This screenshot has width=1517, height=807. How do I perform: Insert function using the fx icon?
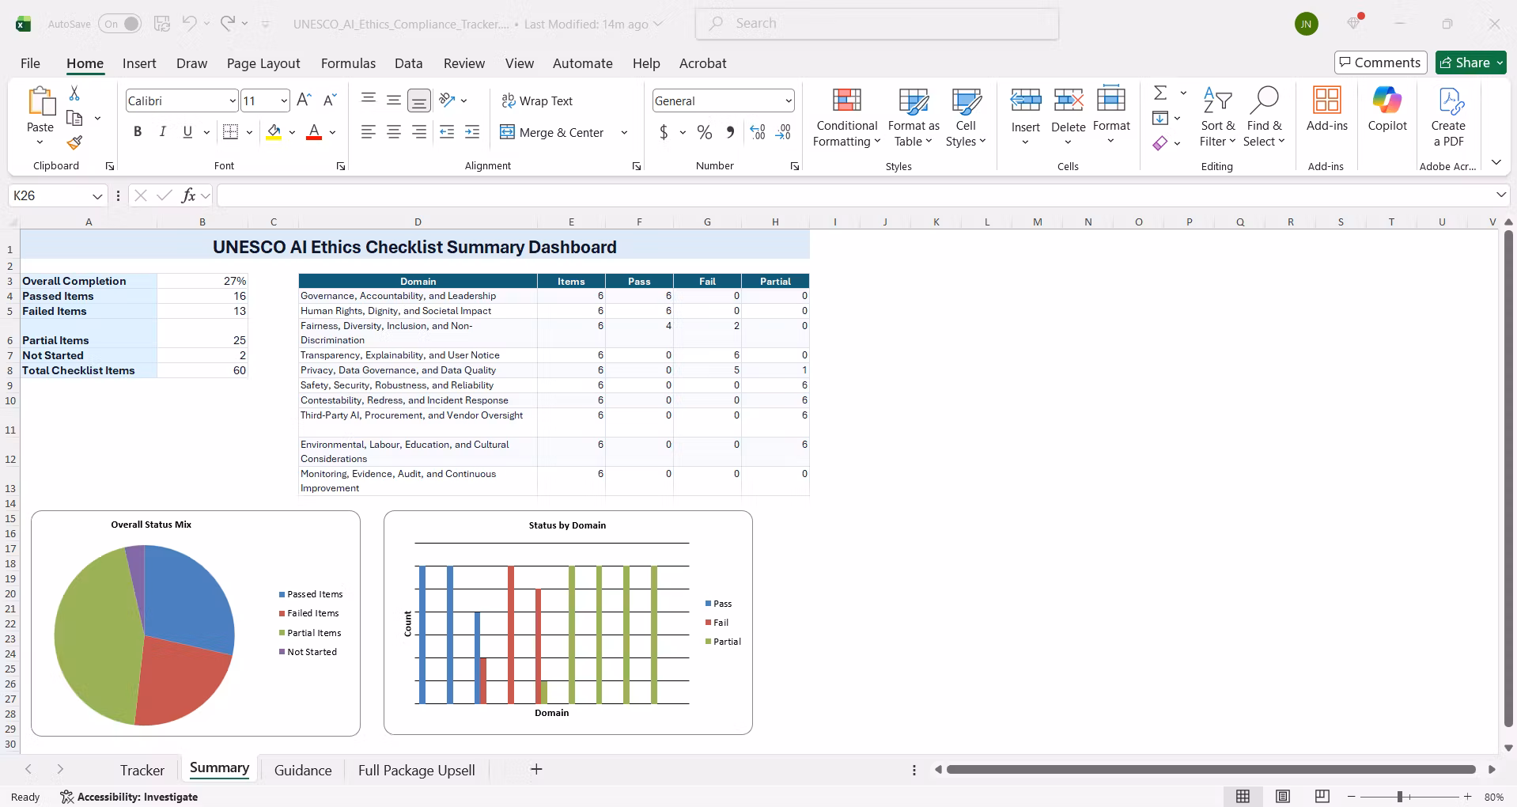point(188,195)
